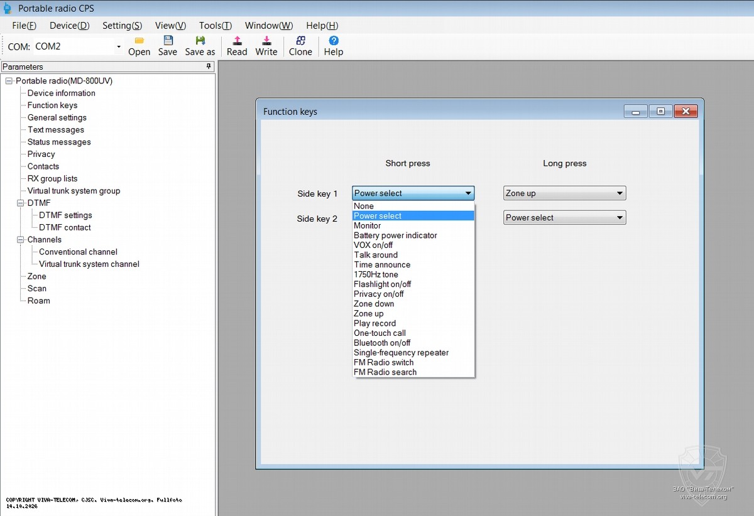
Task: Open the Tools menu
Action: (216, 26)
